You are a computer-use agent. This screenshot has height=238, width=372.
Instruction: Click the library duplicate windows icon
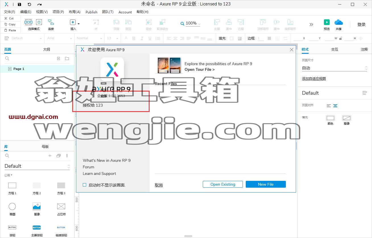click(x=59, y=156)
